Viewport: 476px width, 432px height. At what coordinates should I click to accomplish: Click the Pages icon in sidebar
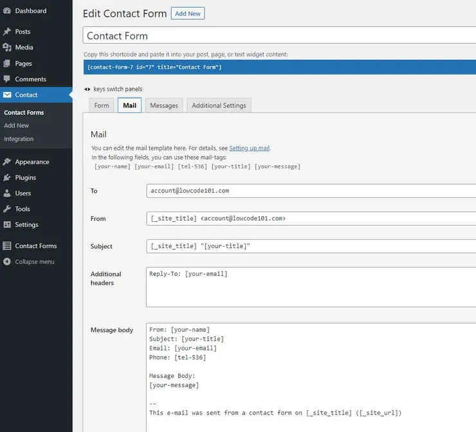click(7, 64)
